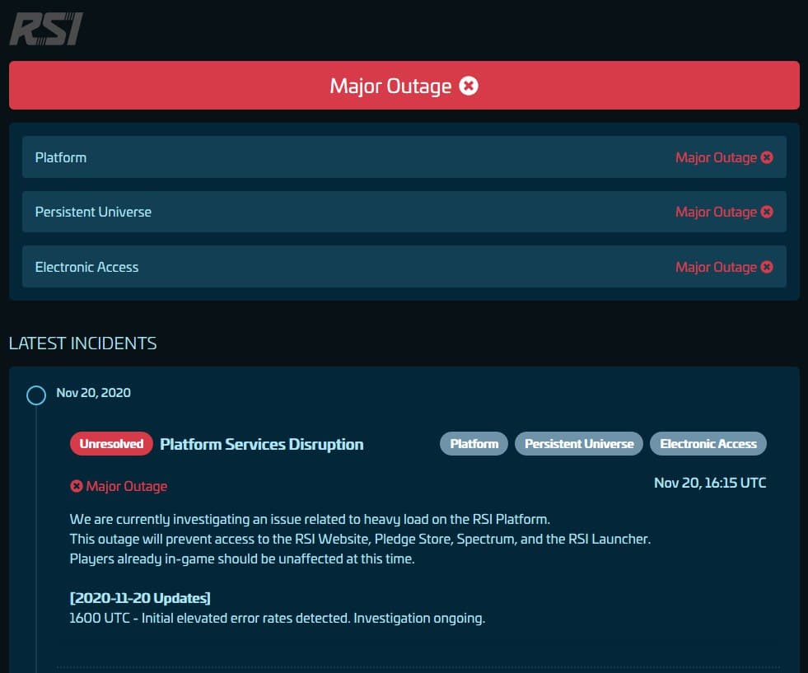Click the Nov 20, 2020 incident date
The width and height of the screenshot is (808, 673).
93,393
